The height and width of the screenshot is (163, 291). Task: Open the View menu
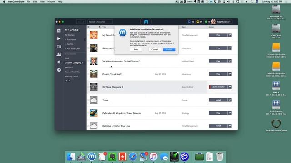[42, 2]
